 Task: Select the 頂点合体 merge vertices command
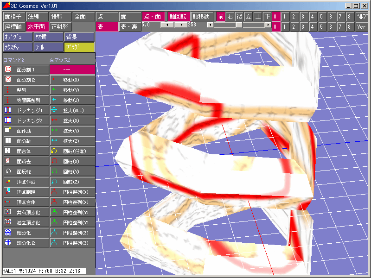26,202
